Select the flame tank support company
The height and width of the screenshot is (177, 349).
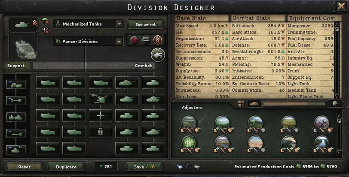[16, 117]
